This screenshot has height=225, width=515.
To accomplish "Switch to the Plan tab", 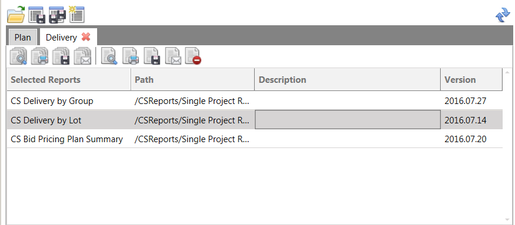I will (23, 37).
